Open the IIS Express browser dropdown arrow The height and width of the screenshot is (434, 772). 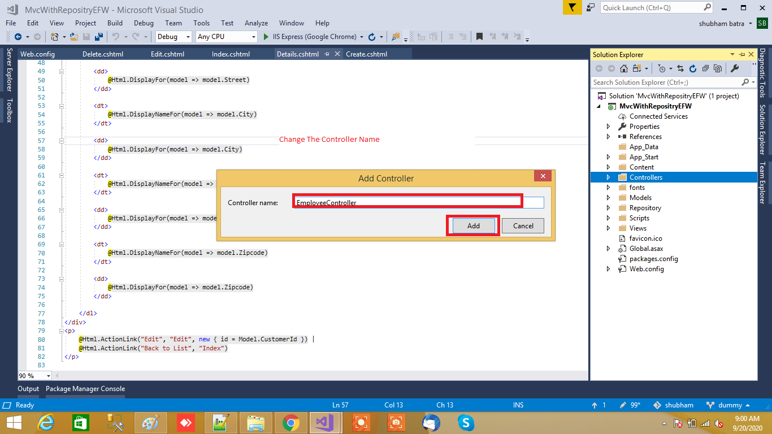361,37
